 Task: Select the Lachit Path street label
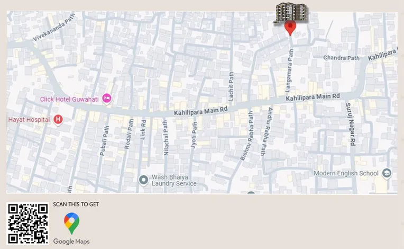coord(231,86)
